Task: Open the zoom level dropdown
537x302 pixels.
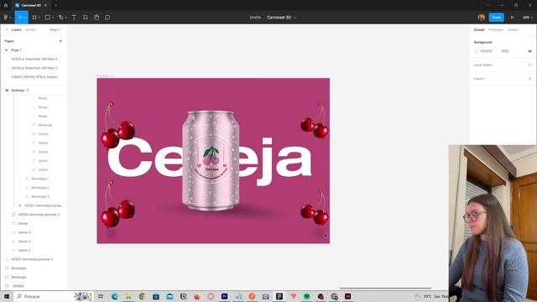Action: (x=528, y=17)
